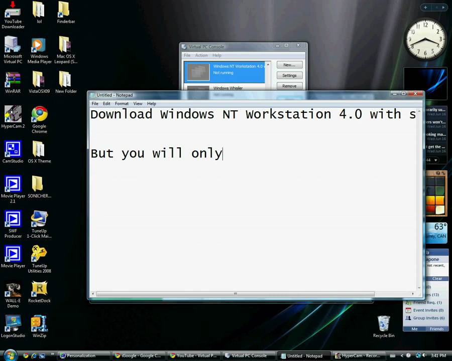Click Event Invites (0) link
Viewport: 452px width, 361px height.
tap(428, 310)
